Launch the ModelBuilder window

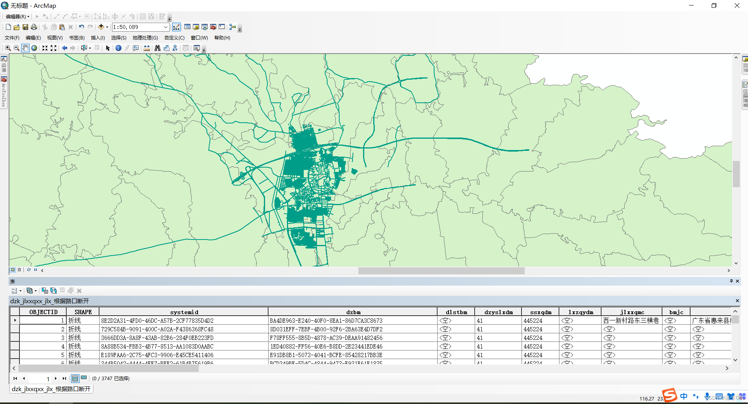[233, 27]
